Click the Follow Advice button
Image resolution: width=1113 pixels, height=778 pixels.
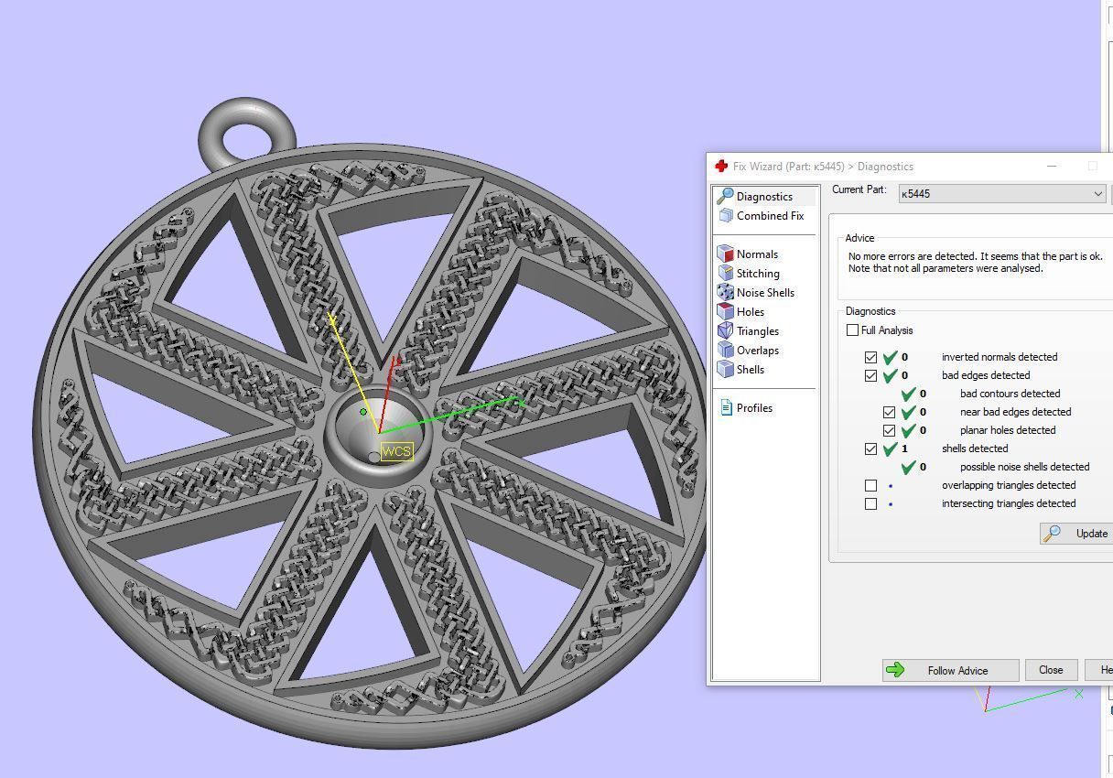pyautogui.click(x=950, y=670)
